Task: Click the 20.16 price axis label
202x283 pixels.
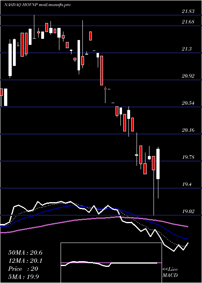Action: pos(188,130)
